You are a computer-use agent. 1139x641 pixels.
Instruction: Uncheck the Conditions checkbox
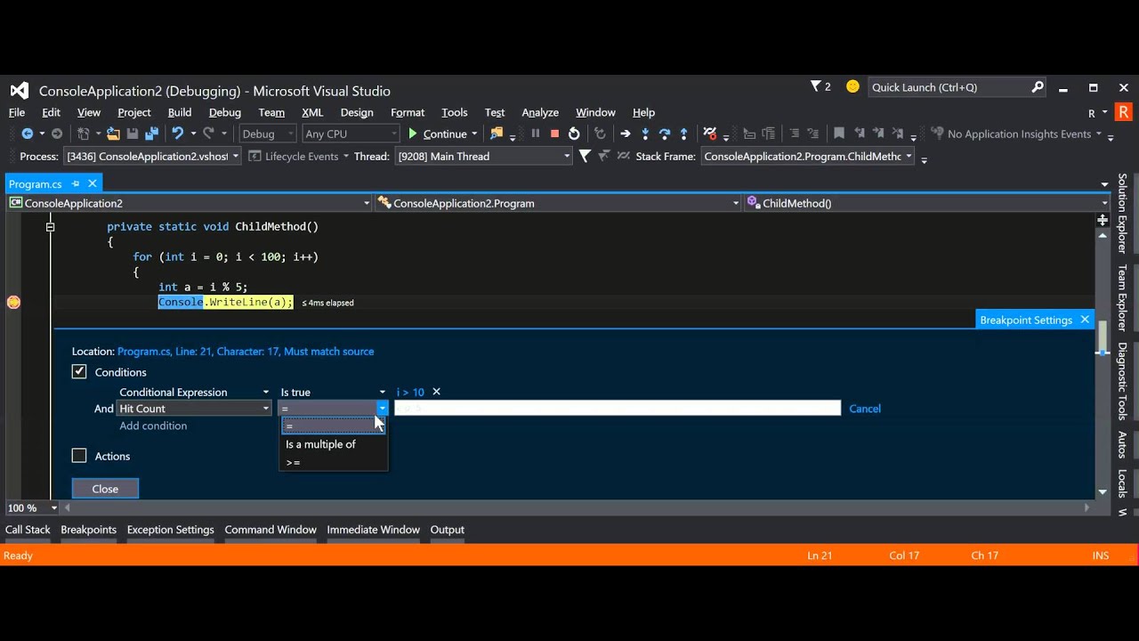click(79, 371)
